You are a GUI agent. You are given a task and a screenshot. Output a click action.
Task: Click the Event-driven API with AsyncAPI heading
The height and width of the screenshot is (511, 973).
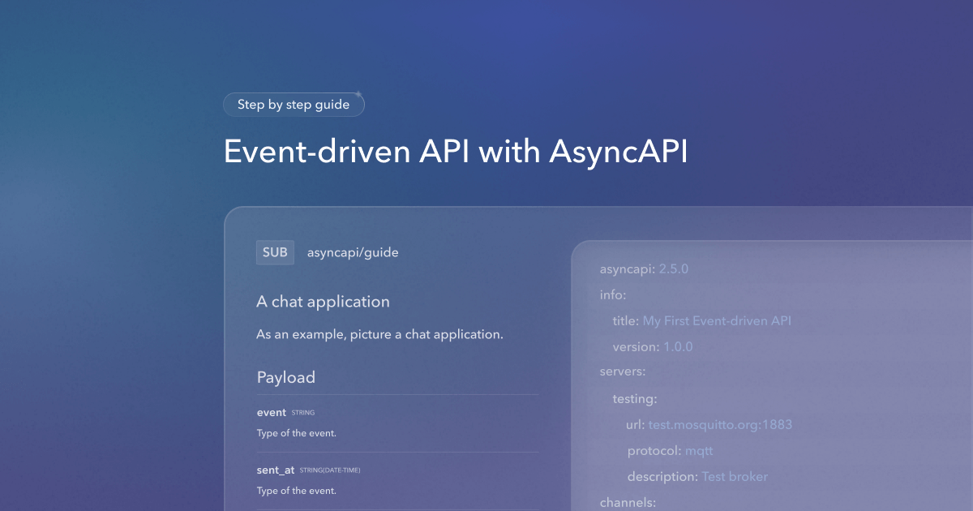pyautogui.click(x=456, y=152)
